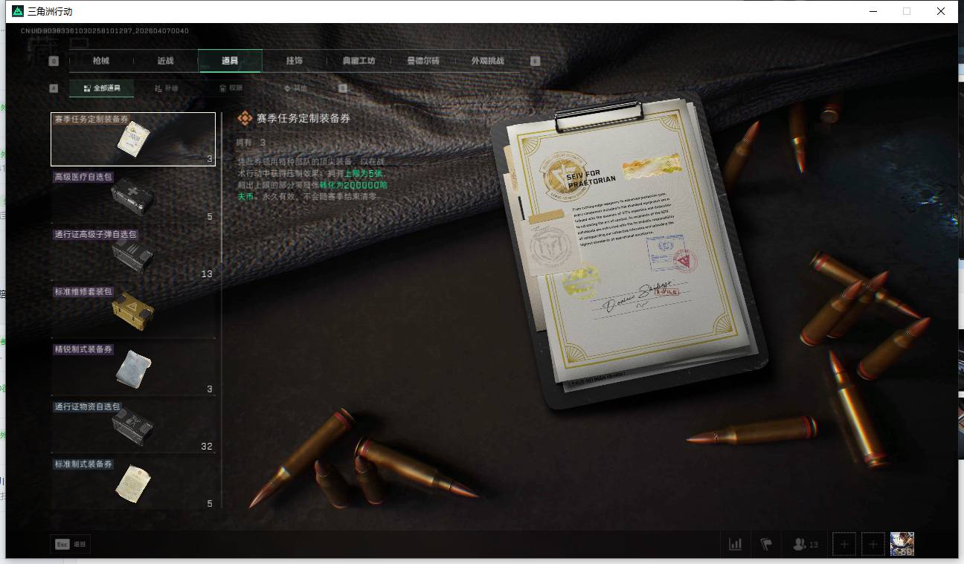Screen dimensions: 964x564
Task: Click the 拥有 3 owned count
Action: pos(251,143)
